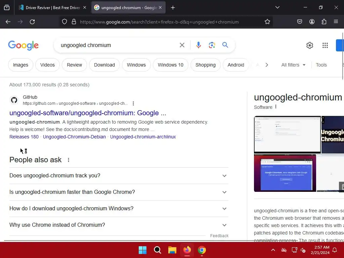Open the All filters dropdown
The image size is (344, 258).
pos(293,65)
